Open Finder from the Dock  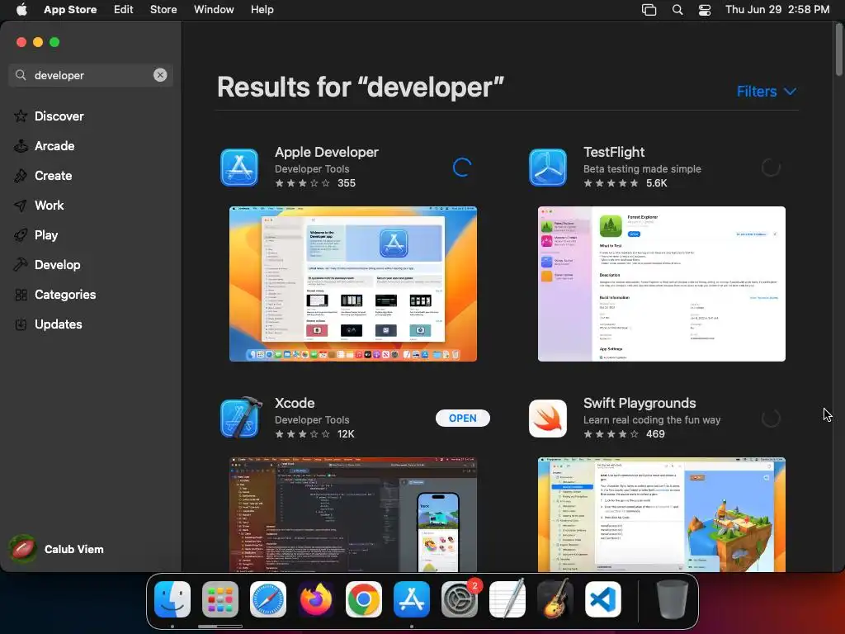pos(172,599)
